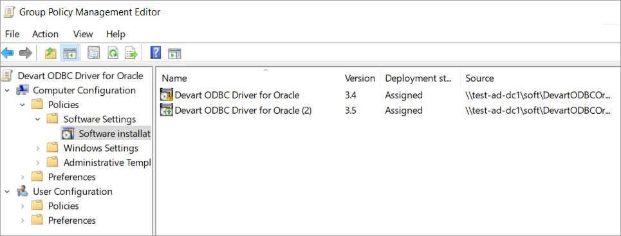The height and width of the screenshot is (236, 621).
Task: Click the Windows Settings folder icon
Action: point(53,148)
